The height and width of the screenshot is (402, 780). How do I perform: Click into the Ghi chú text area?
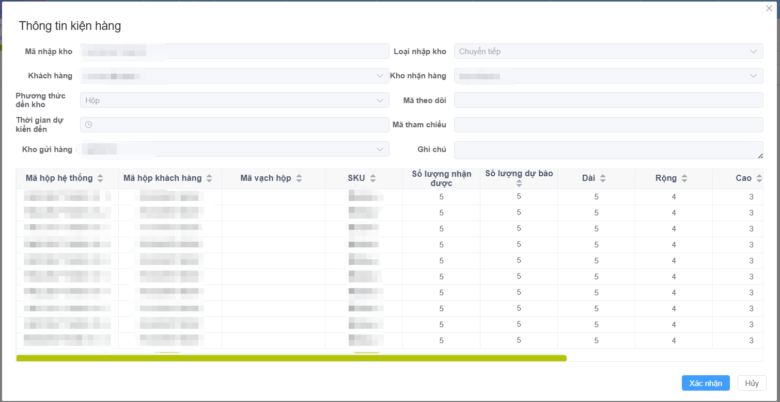pyautogui.click(x=608, y=150)
